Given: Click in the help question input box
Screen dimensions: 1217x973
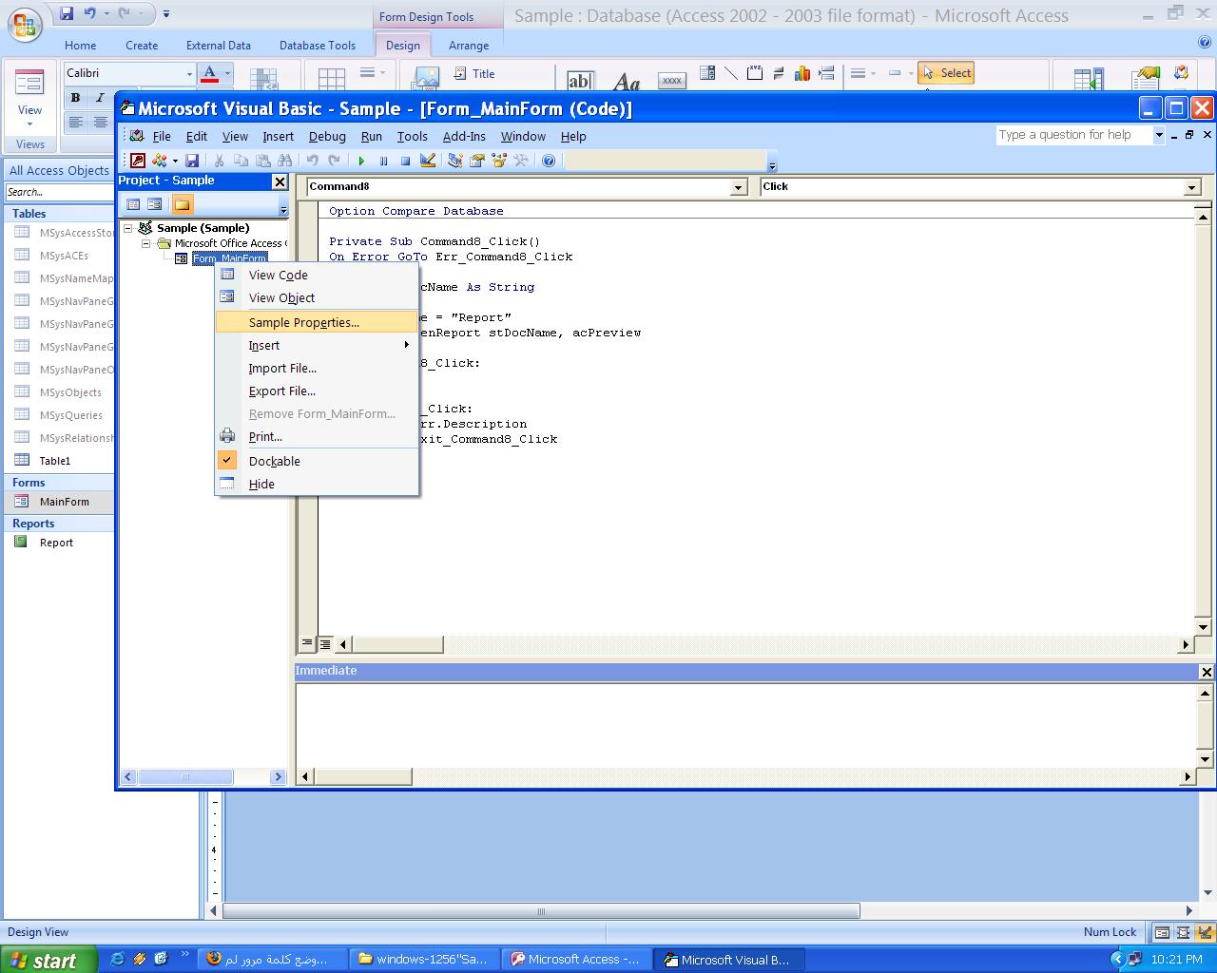Looking at the screenshot, I should click(1073, 135).
